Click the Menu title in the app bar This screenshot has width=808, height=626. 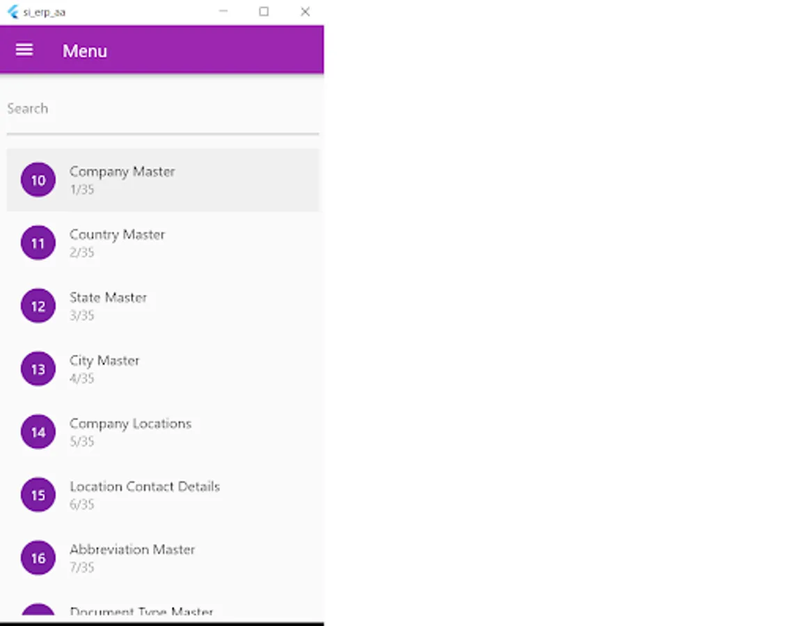click(85, 51)
